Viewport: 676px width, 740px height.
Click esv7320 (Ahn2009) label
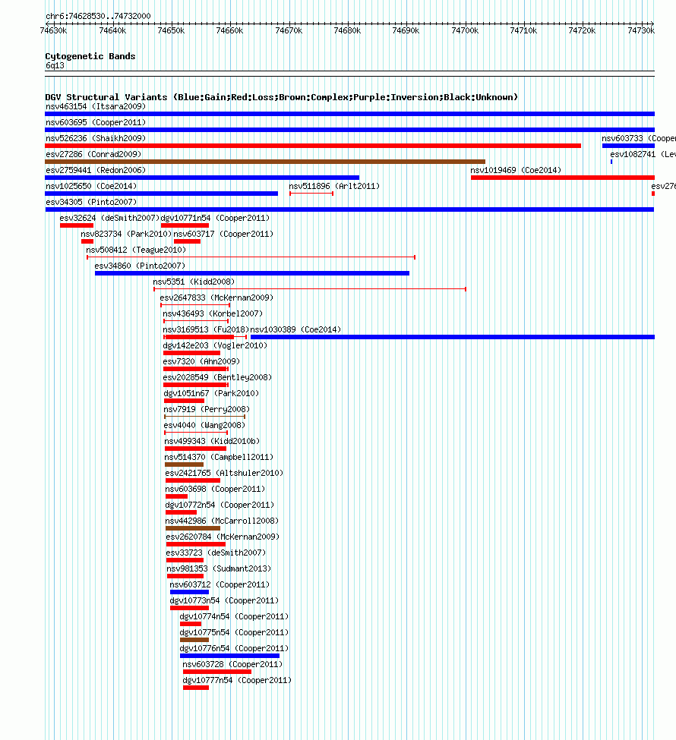[201, 361]
